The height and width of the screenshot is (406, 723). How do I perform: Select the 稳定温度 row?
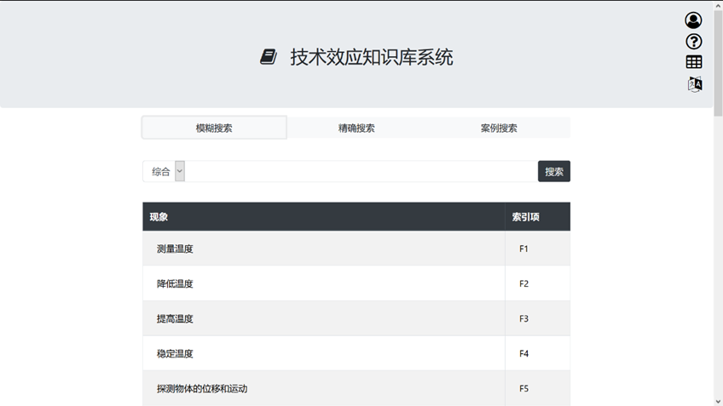click(356, 353)
